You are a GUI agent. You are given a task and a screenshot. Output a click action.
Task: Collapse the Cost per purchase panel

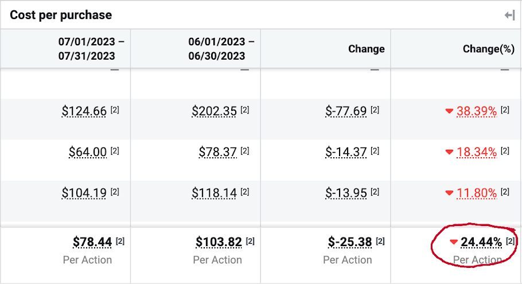click(x=509, y=15)
